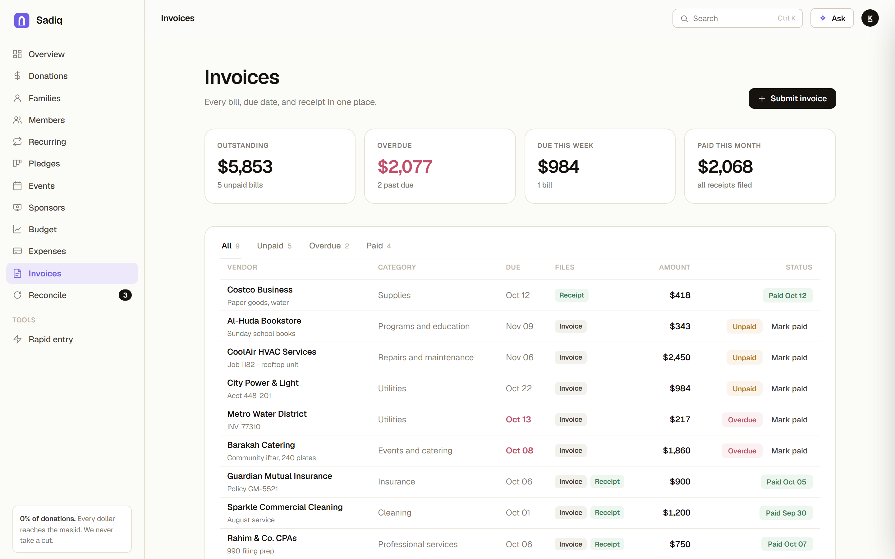895x559 pixels.
Task: Click the Sponsors badge icon
Action: click(17, 208)
